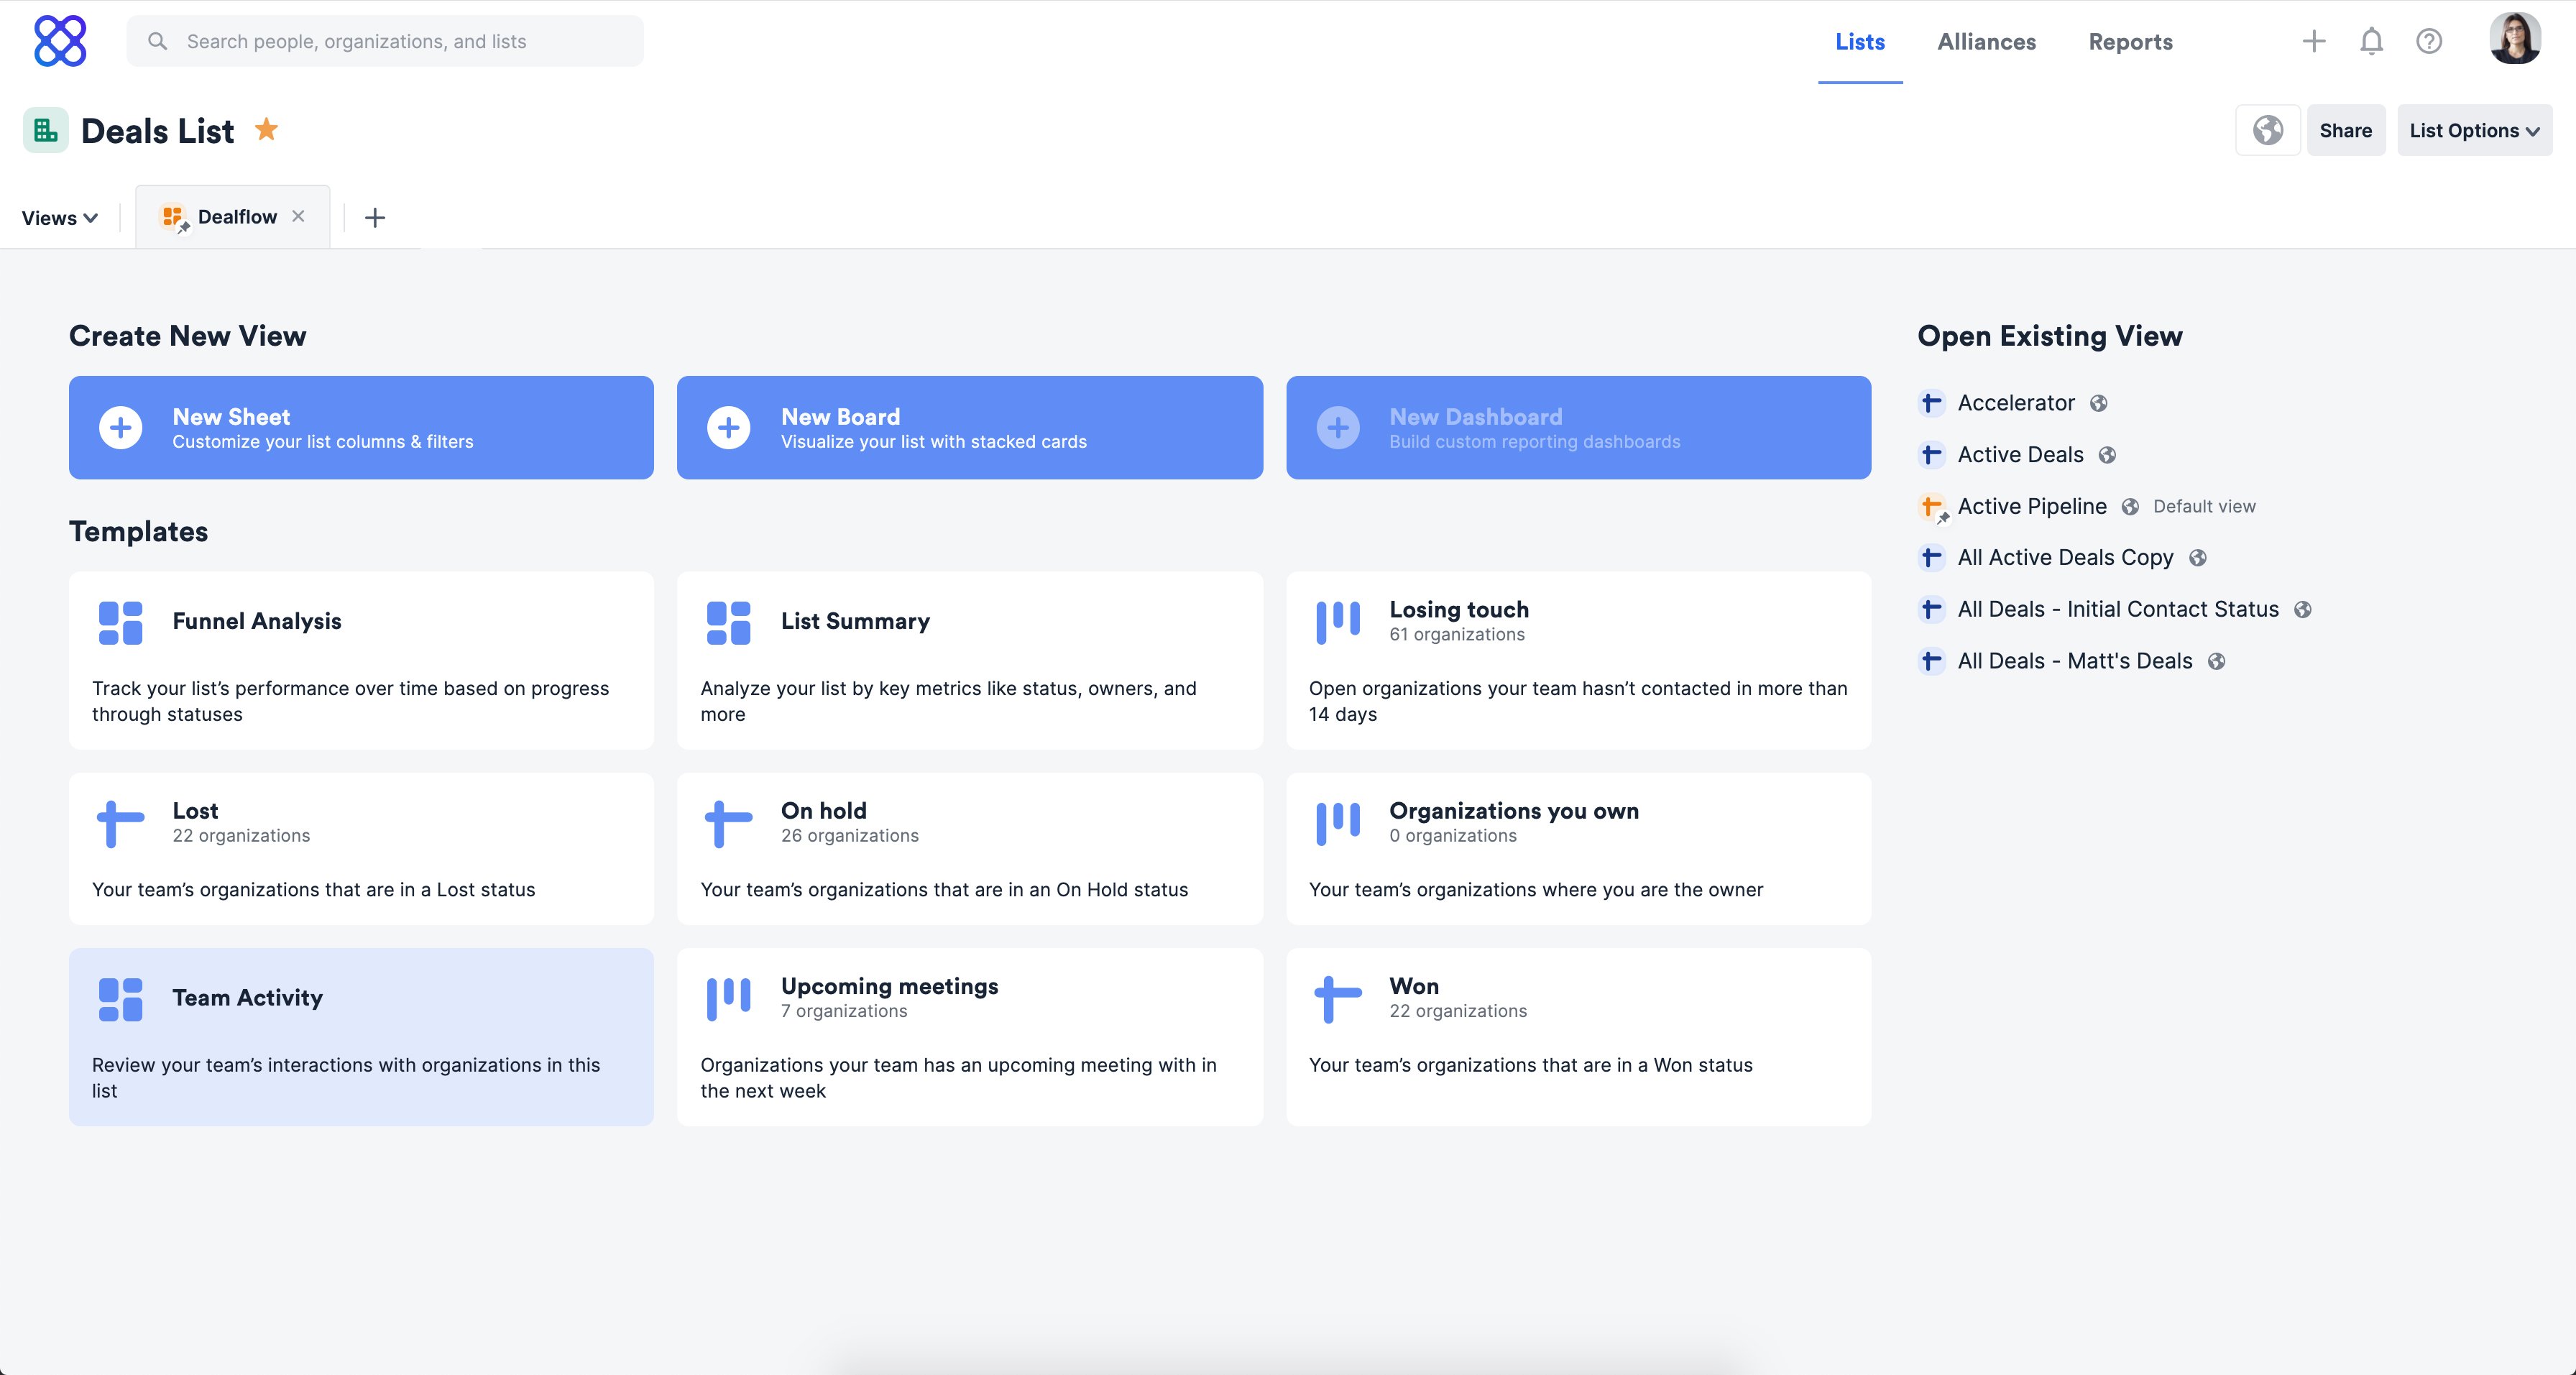Click the Affinity logo icon

click(x=60, y=41)
